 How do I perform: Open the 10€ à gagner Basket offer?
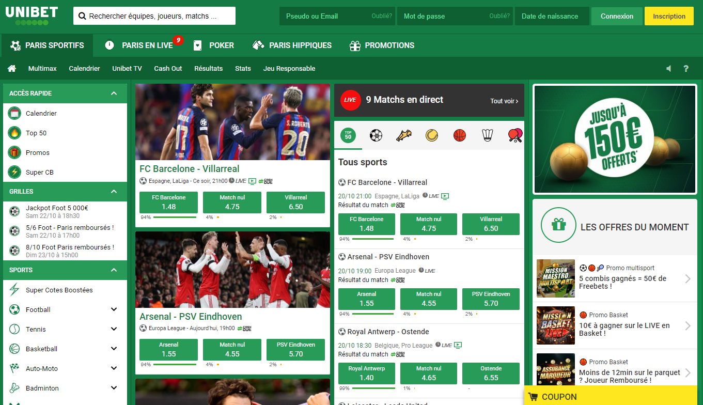[615, 326]
